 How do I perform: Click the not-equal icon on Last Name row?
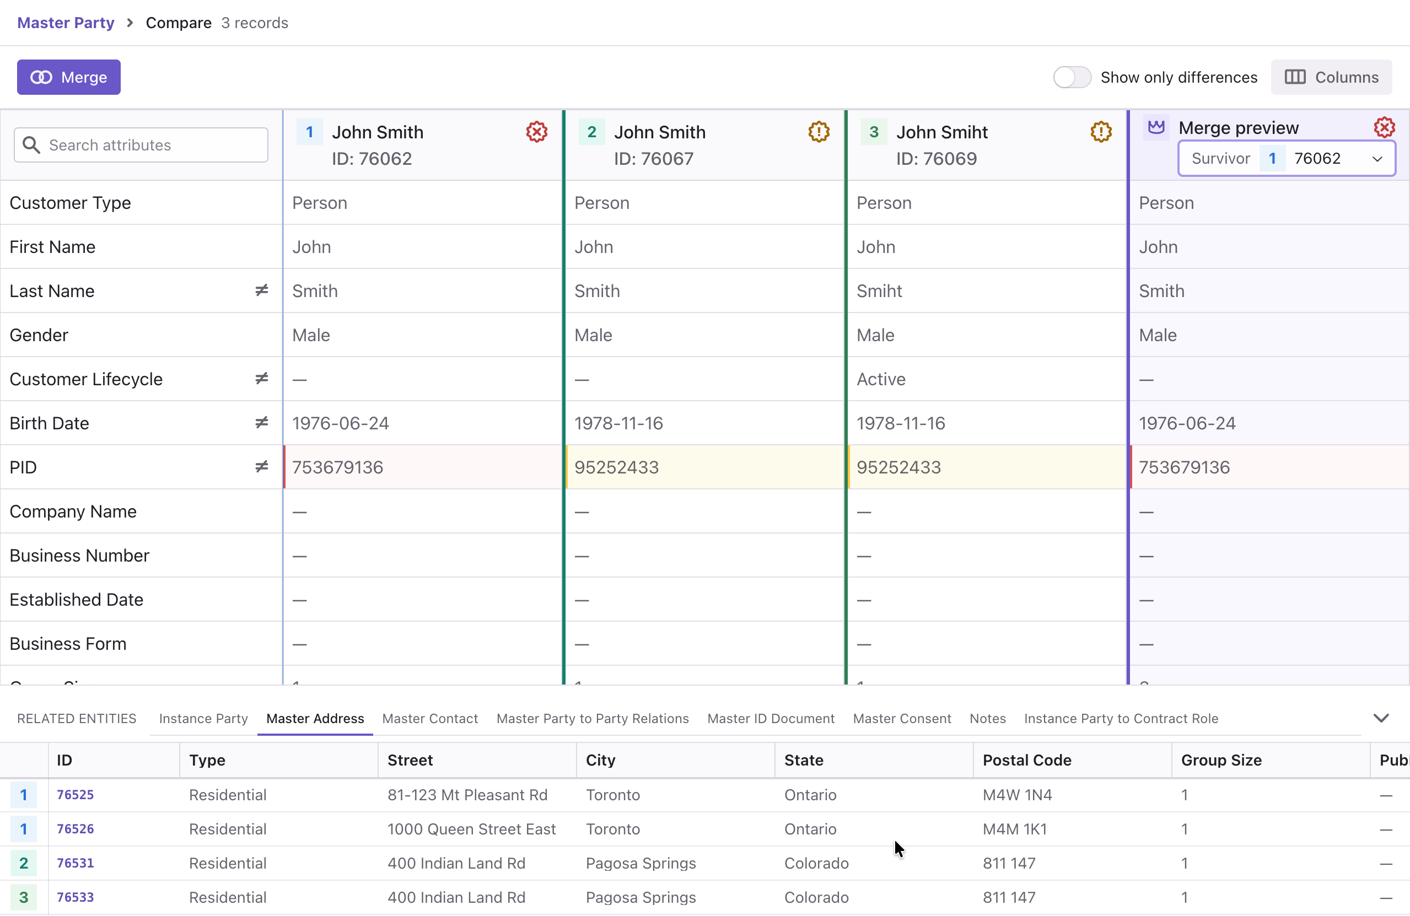click(261, 290)
